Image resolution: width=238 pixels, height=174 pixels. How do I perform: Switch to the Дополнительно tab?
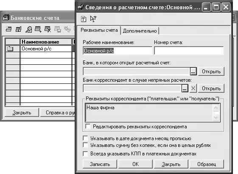(140, 31)
